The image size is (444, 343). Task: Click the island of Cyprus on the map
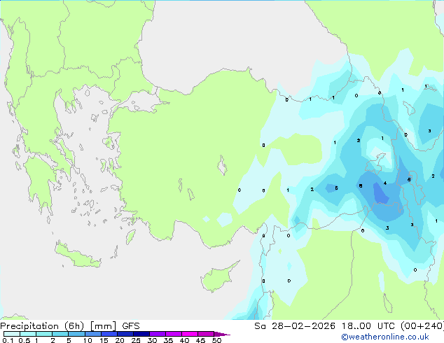click(216, 277)
